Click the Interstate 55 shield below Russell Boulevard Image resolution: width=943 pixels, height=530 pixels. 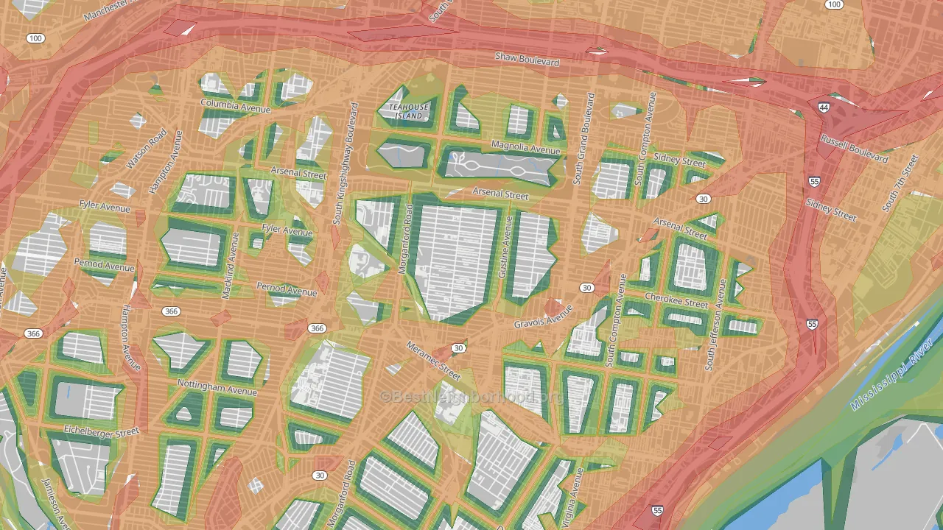813,181
